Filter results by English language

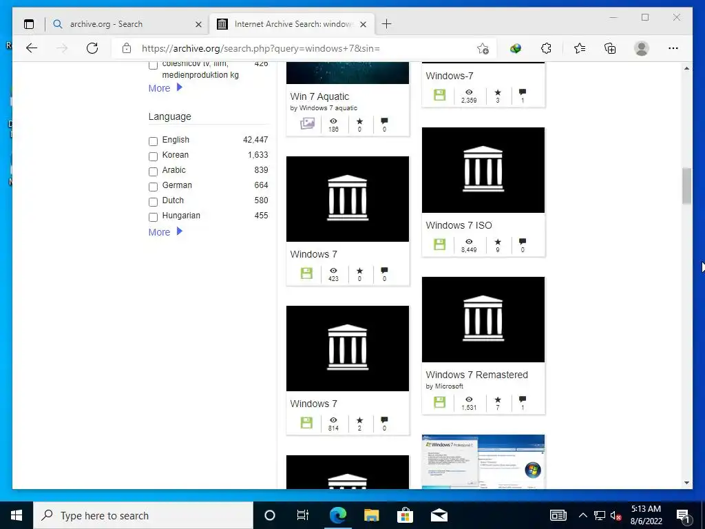point(154,141)
